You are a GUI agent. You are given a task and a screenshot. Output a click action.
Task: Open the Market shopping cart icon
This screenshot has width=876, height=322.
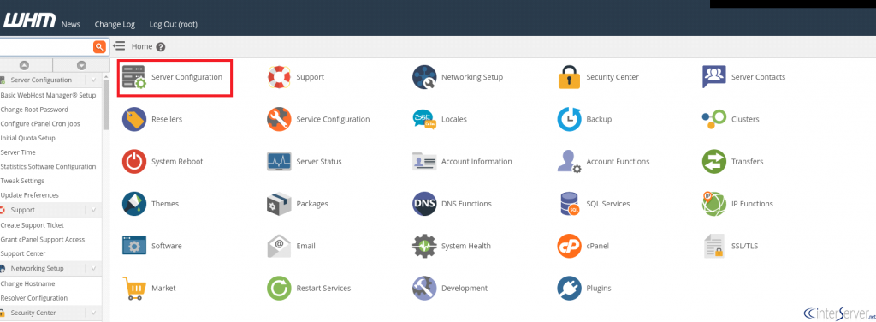coord(133,288)
